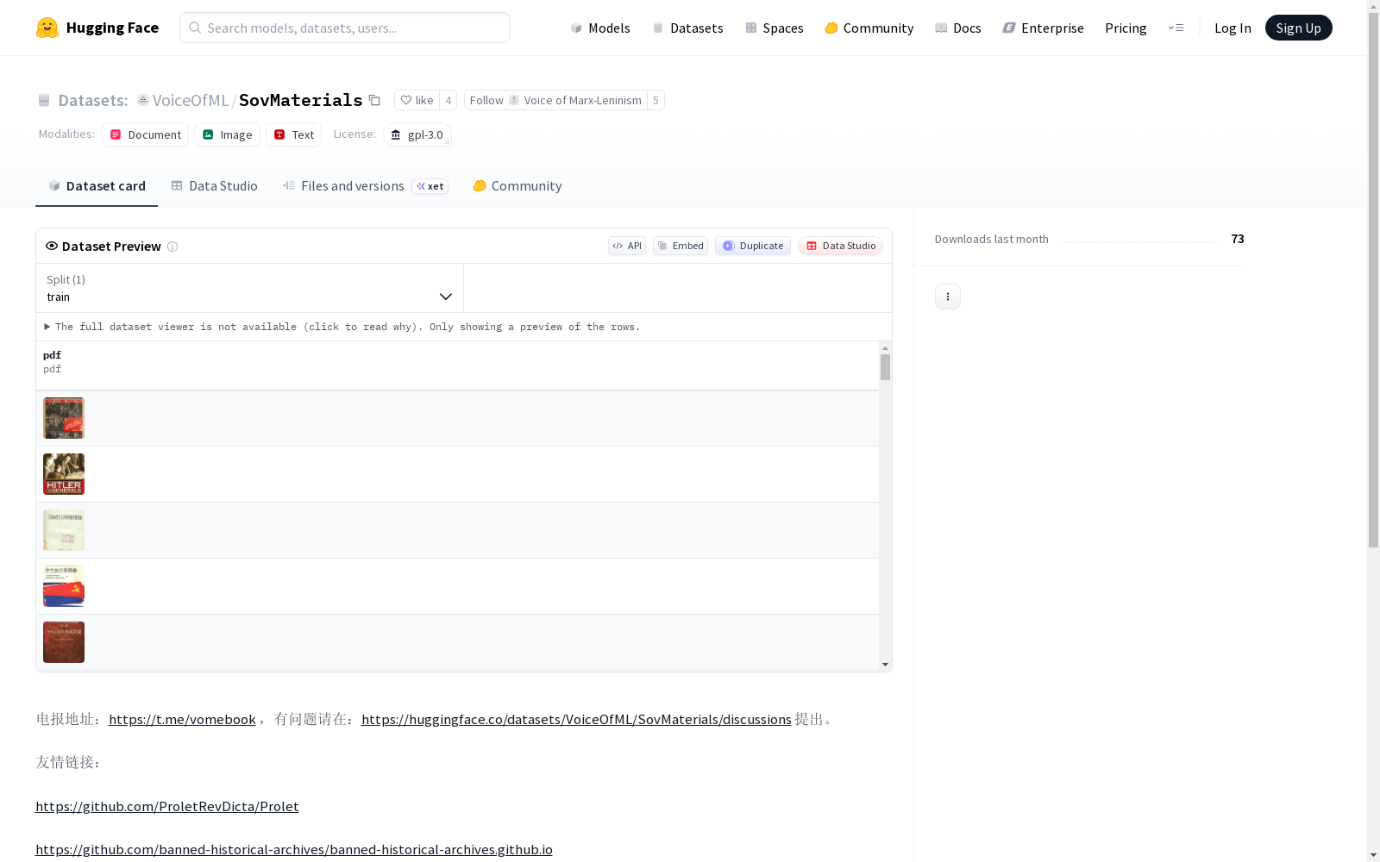
Task: Open the pale green PDF cover thumbnail
Action: click(64, 530)
